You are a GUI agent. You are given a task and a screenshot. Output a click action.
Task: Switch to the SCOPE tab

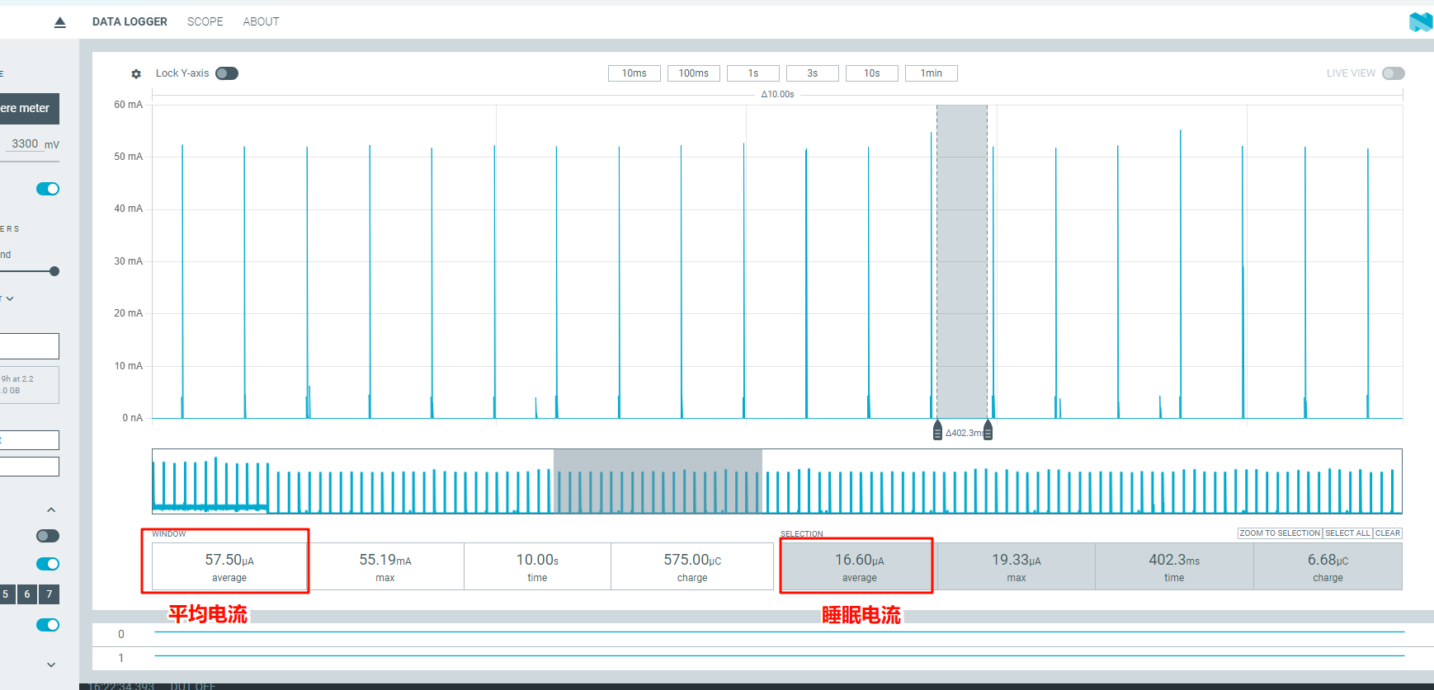tap(205, 21)
